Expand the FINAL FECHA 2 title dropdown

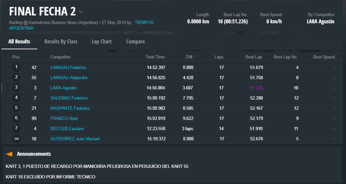(x=81, y=12)
